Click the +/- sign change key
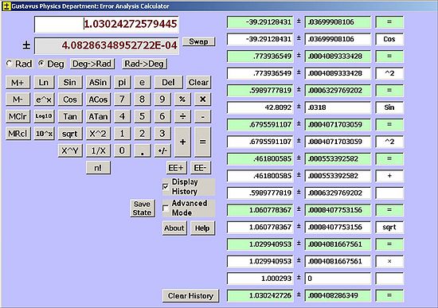The width and height of the screenshot is (438, 308). [162, 150]
